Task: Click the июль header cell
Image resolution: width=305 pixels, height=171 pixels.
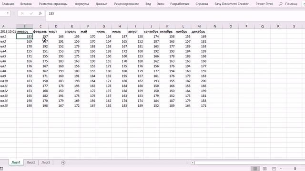Action: click(120, 31)
